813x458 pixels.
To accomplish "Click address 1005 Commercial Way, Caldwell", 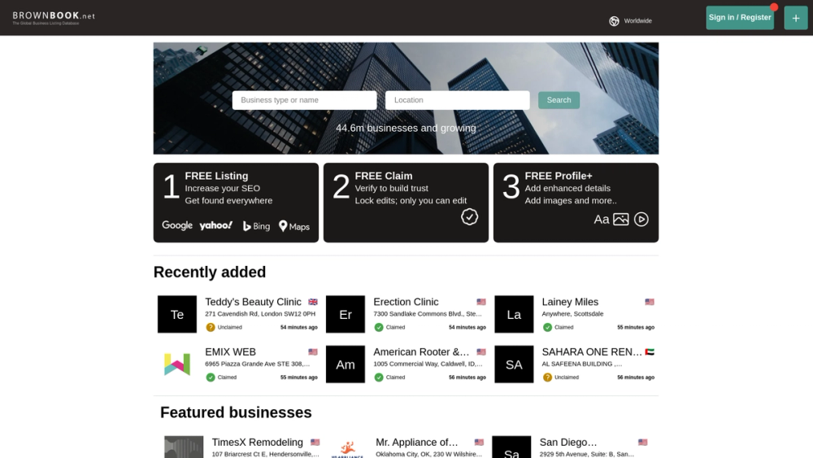I will pos(428,364).
